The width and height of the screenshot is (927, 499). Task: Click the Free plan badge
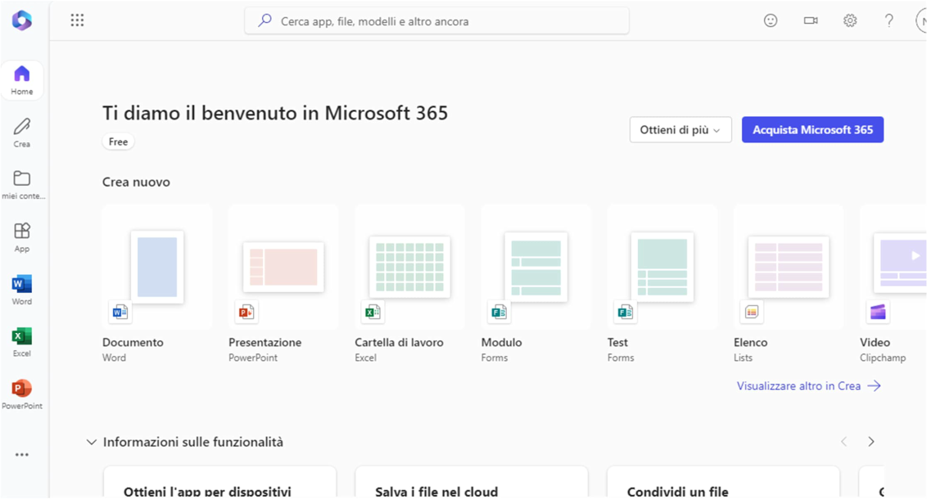coord(118,142)
